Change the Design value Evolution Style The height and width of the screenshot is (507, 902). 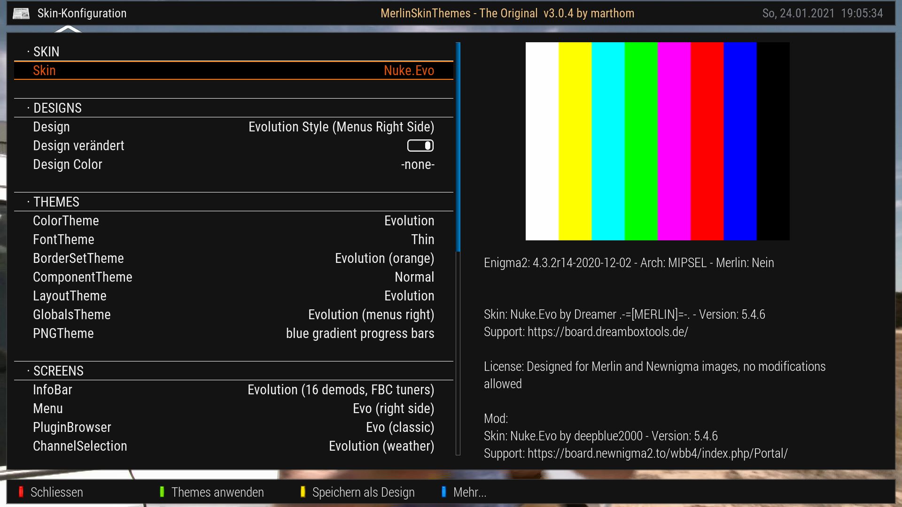(341, 127)
